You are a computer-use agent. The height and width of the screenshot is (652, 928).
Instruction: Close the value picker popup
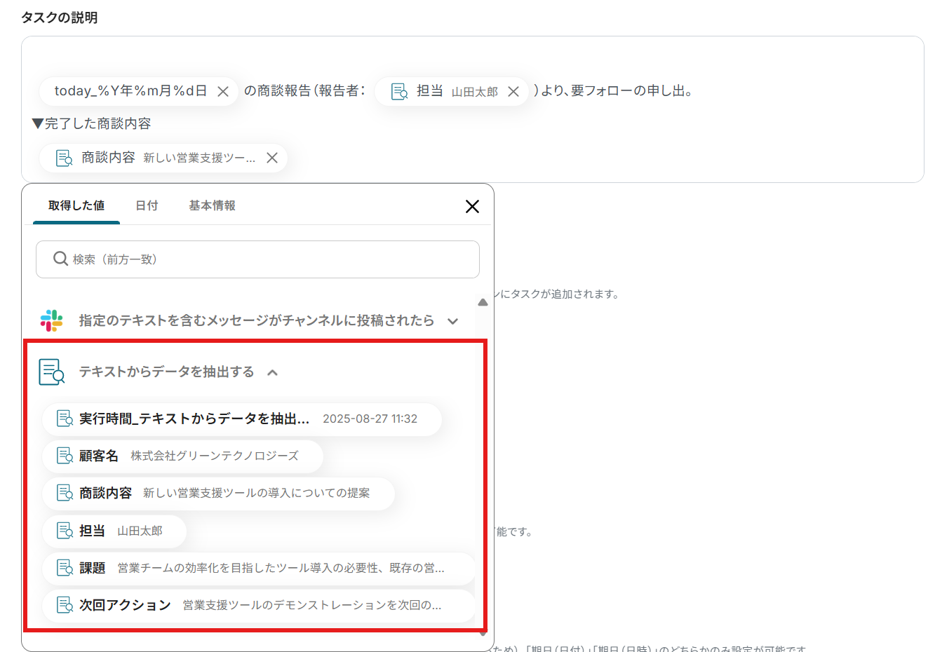click(x=472, y=206)
